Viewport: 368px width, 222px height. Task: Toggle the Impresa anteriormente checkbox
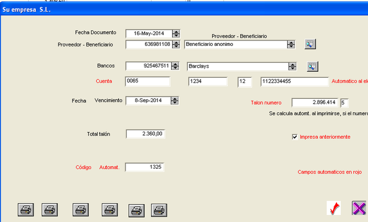(x=295, y=137)
